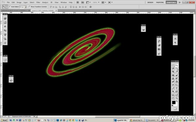Open the Document1 Word taskbar button

click(153, 120)
